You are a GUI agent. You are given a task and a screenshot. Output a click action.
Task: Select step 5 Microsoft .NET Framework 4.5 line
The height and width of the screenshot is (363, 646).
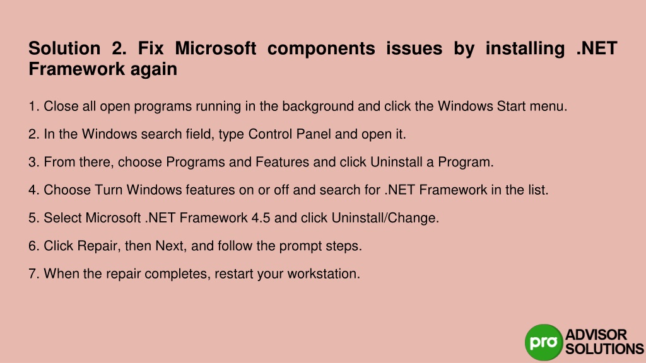[x=233, y=218]
